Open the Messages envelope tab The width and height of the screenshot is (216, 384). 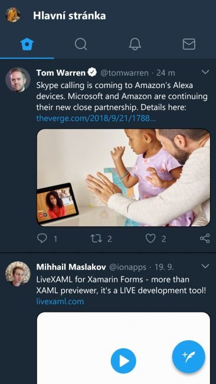pos(189,44)
